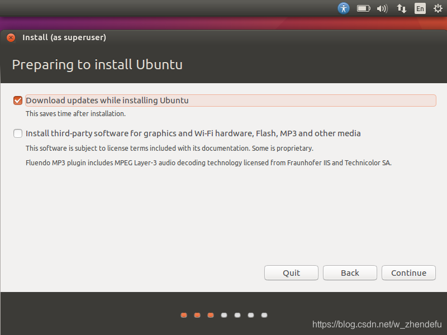This screenshot has width=447, height=335.
Task: Close the Install window
Action: [x=11, y=37]
